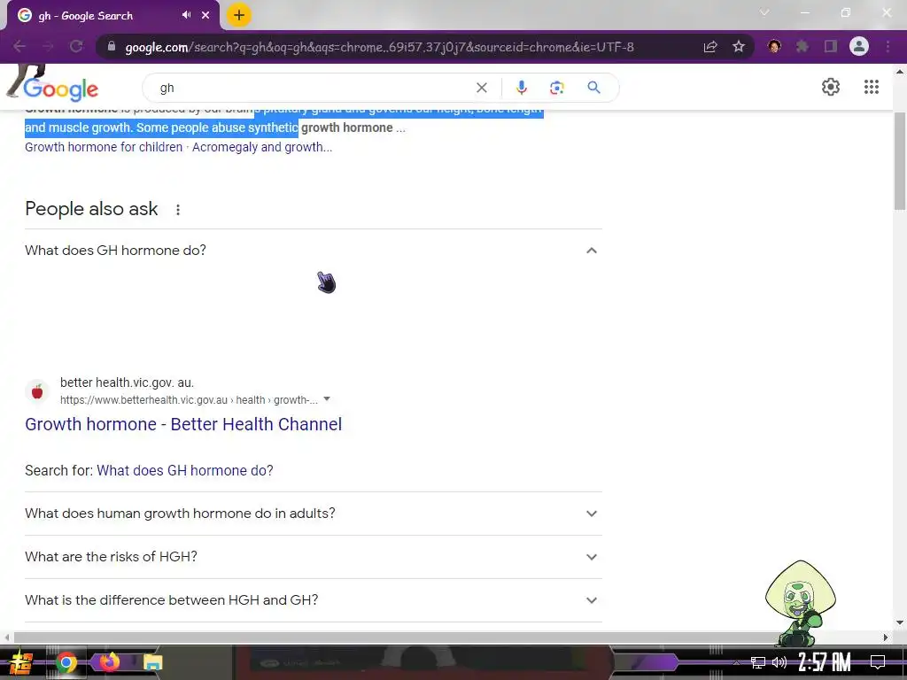The image size is (907, 680).
Task: Go forward with browser forward arrow
Action: click(48, 46)
